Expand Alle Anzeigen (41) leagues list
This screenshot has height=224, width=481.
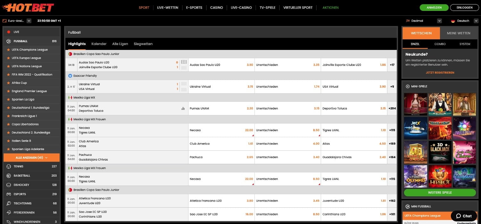31,158
